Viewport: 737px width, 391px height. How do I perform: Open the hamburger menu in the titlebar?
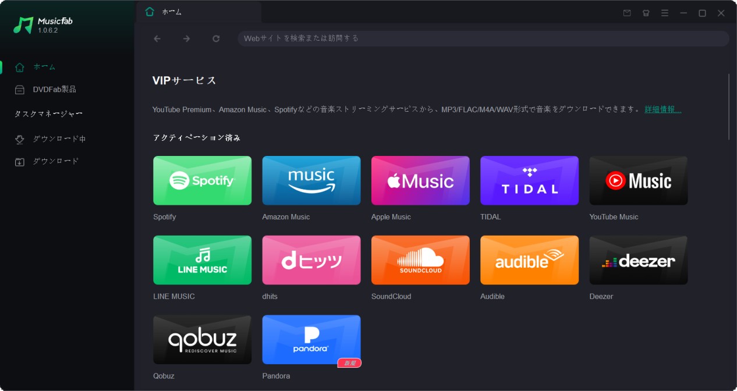click(x=664, y=13)
